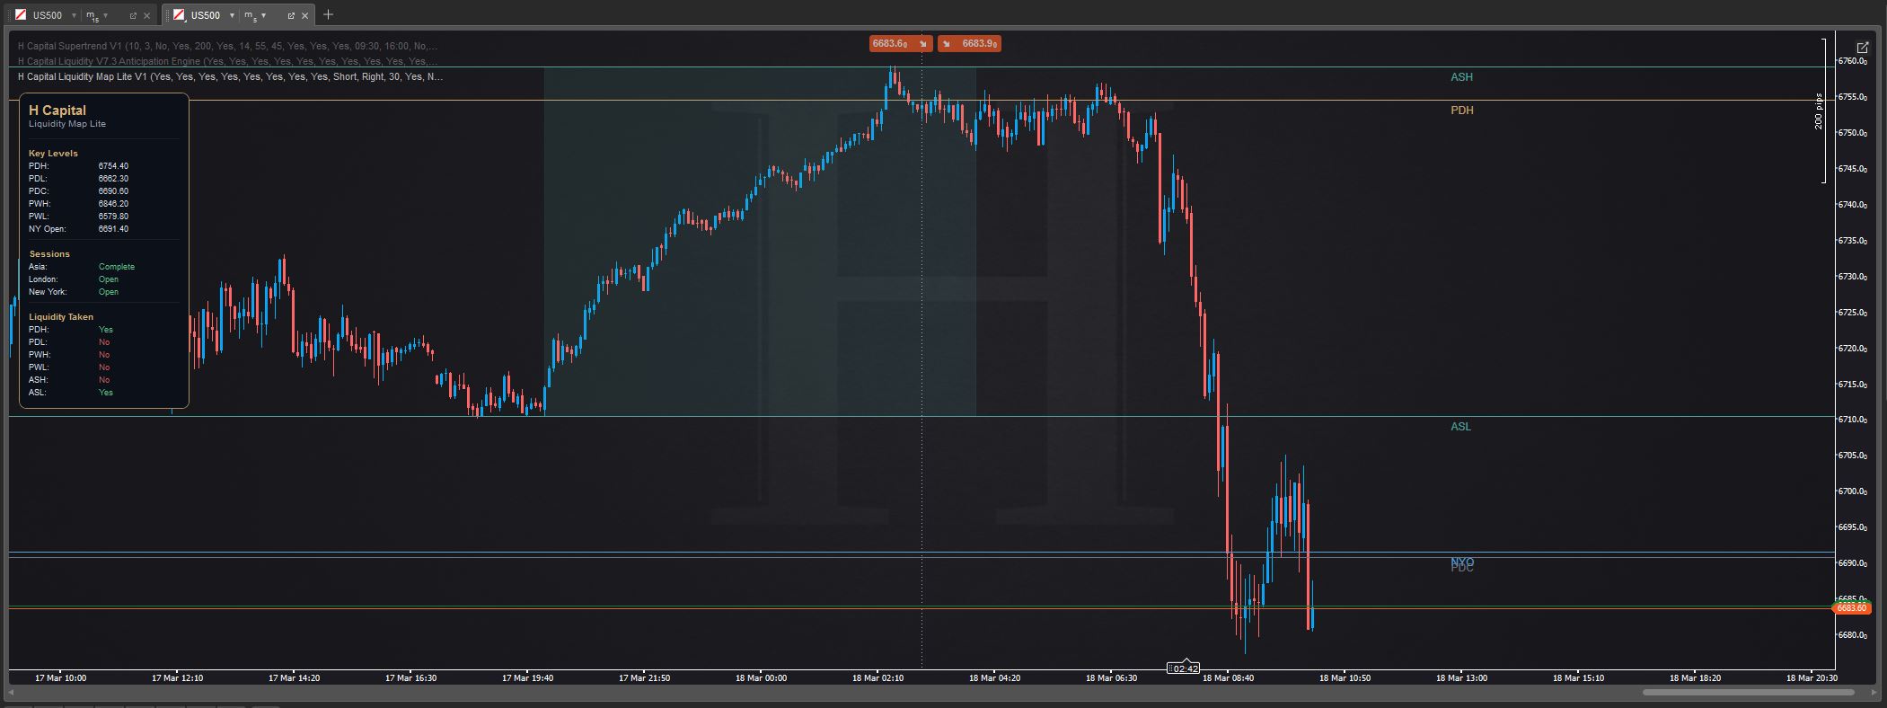
Task: Open symbol dropdown on the US500 m15 tab
Action: pyautogui.click(x=74, y=15)
